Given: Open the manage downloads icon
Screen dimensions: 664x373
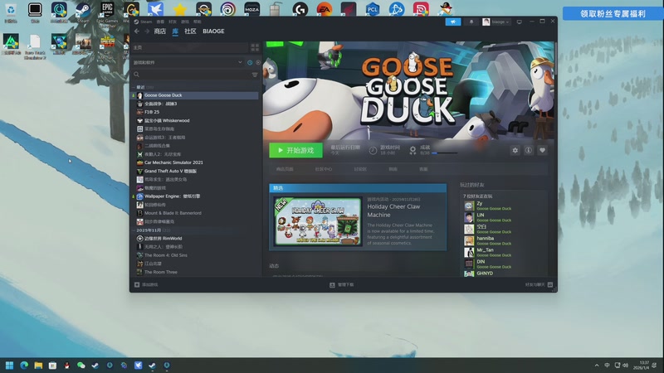Looking at the screenshot, I should click(332, 285).
